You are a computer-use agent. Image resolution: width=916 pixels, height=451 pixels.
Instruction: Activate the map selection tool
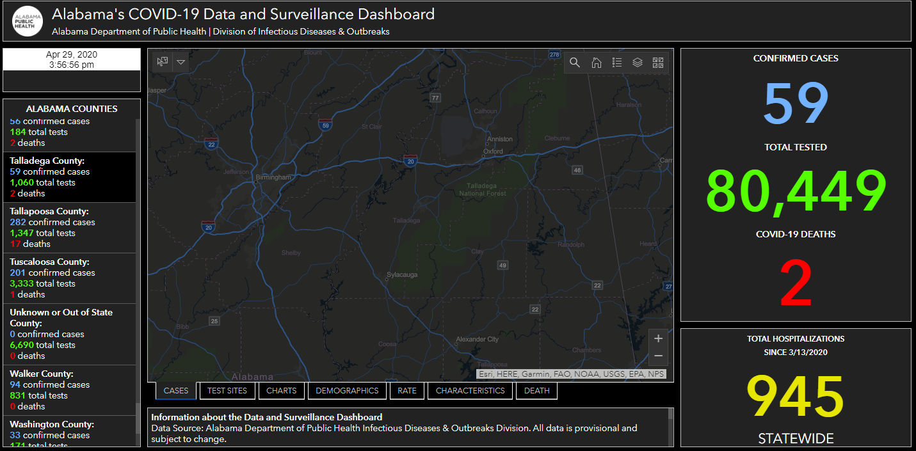[x=163, y=61]
